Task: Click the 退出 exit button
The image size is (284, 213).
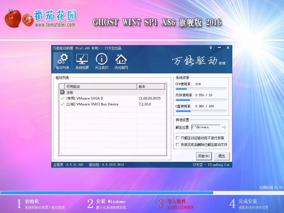Action: click(x=222, y=156)
